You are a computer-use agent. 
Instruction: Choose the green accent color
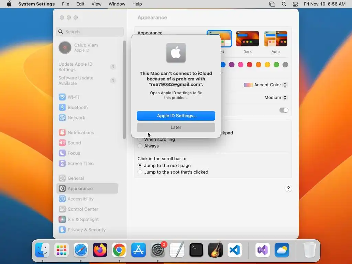pos(276,65)
